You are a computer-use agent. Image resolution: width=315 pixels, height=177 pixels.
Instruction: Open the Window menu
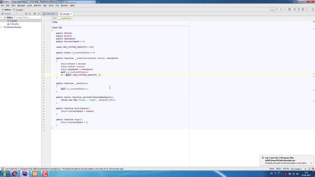64,5
